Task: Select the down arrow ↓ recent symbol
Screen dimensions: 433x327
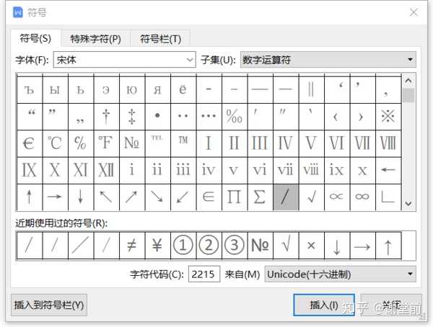Action: point(336,246)
